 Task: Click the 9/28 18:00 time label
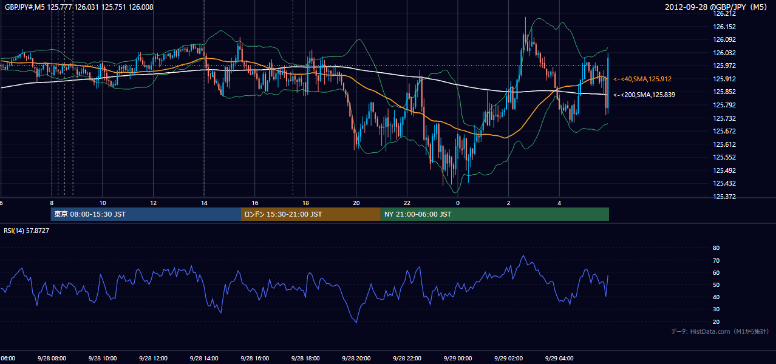[x=305, y=358]
